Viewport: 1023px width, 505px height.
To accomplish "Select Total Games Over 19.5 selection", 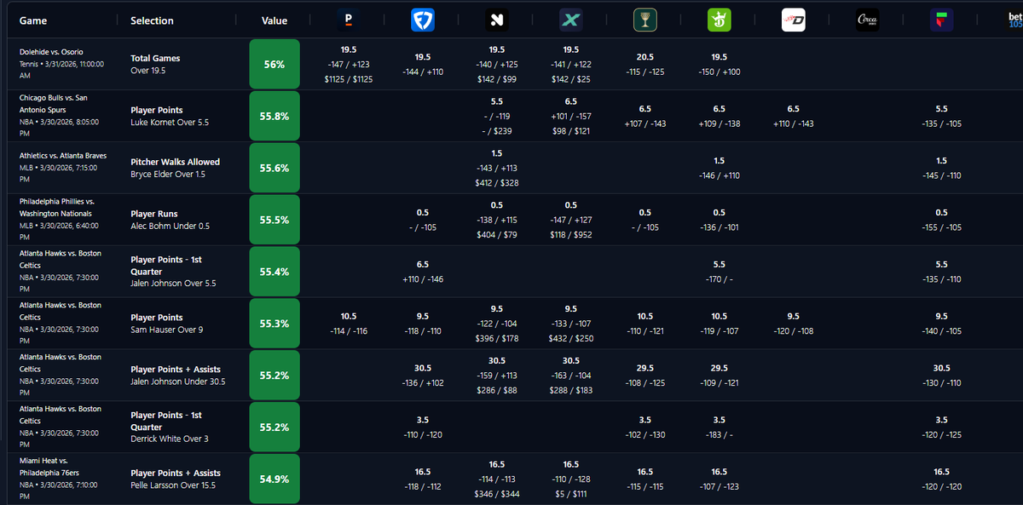I will coord(155,65).
